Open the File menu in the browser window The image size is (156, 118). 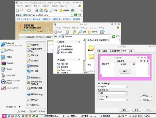click(x=19, y=6)
